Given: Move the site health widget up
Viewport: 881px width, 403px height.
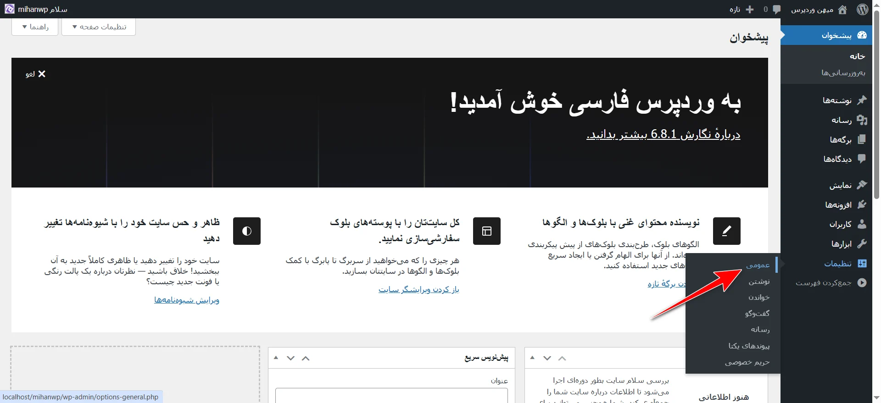Looking at the screenshot, I should pos(562,358).
